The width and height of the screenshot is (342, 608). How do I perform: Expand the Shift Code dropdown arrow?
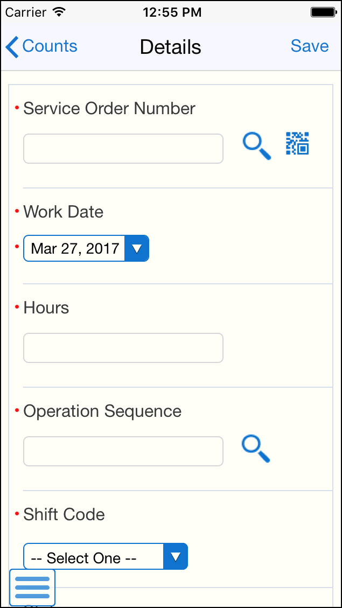click(x=176, y=556)
